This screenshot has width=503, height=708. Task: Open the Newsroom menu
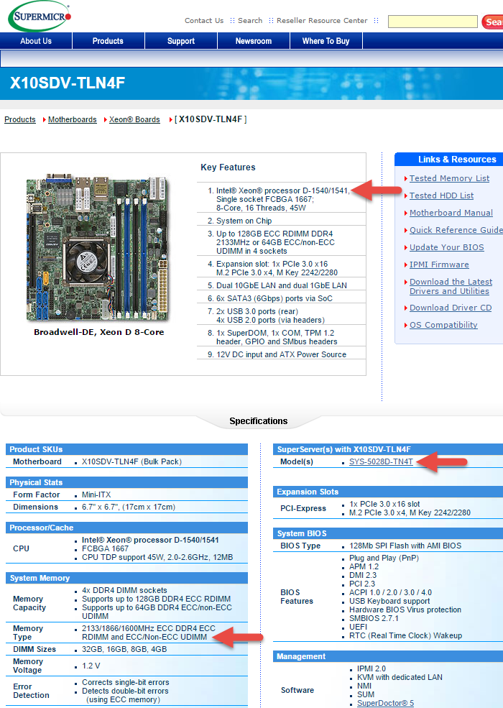[254, 41]
